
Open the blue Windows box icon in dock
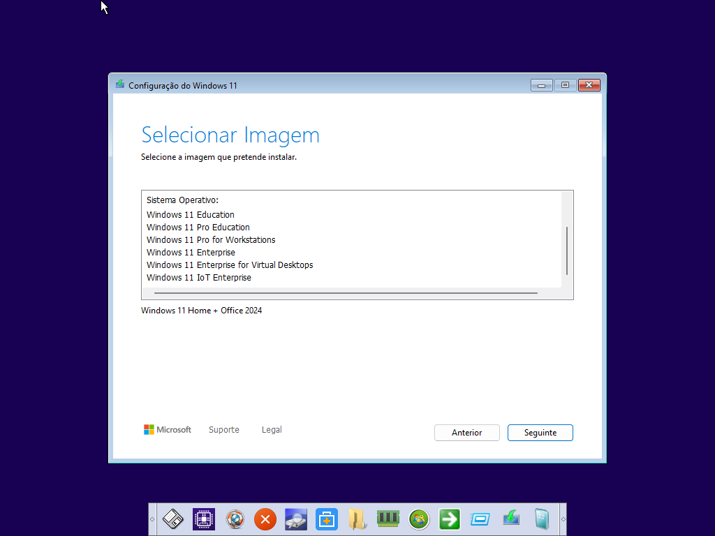(542, 519)
